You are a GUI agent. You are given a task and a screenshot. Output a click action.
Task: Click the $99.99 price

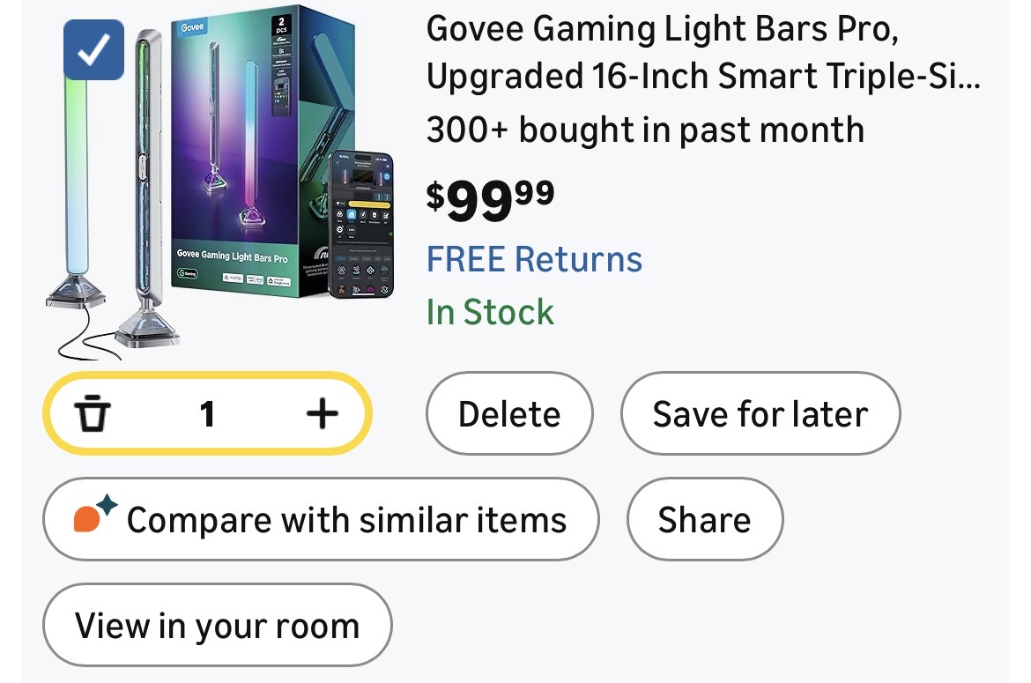[490, 199]
